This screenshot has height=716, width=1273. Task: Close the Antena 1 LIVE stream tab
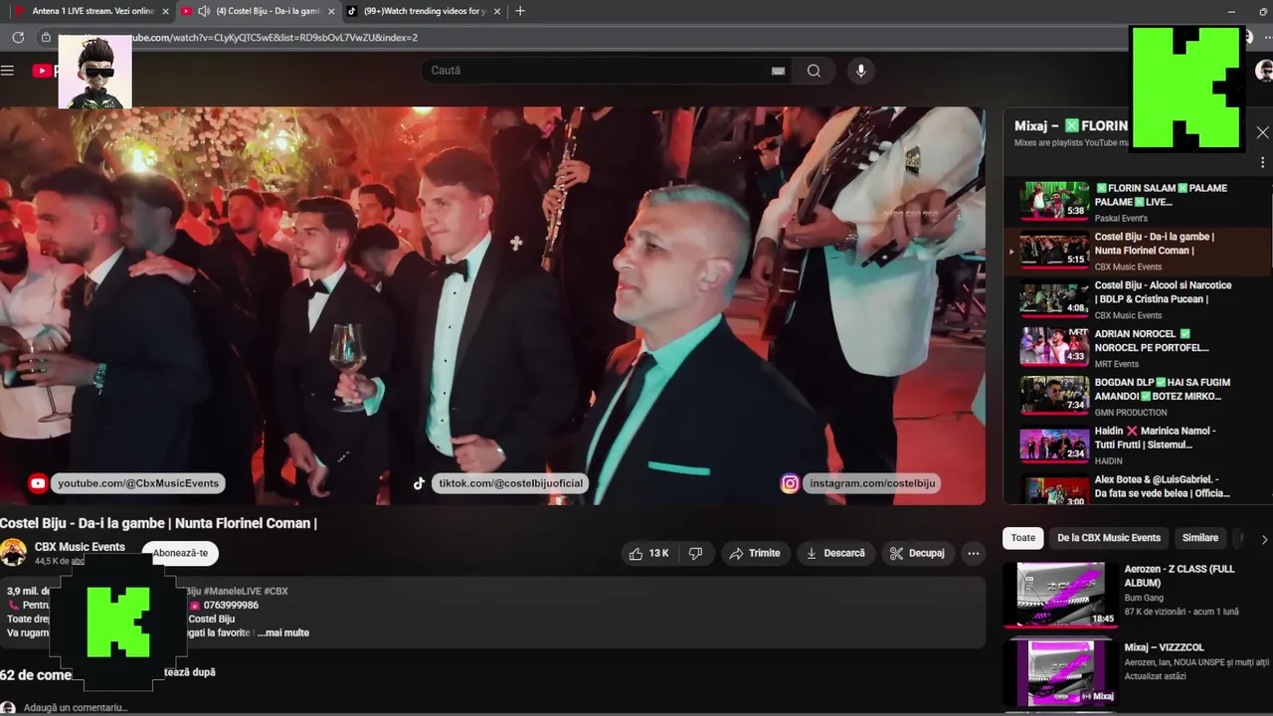pyautogui.click(x=165, y=11)
